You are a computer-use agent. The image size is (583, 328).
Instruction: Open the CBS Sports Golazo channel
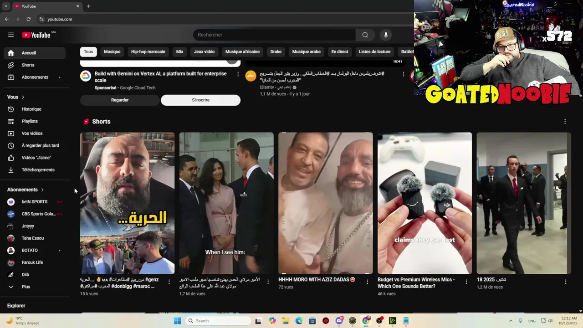35,214
